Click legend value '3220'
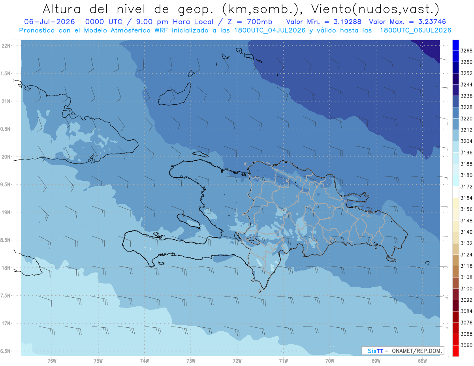474x366 pixels. (x=466, y=118)
